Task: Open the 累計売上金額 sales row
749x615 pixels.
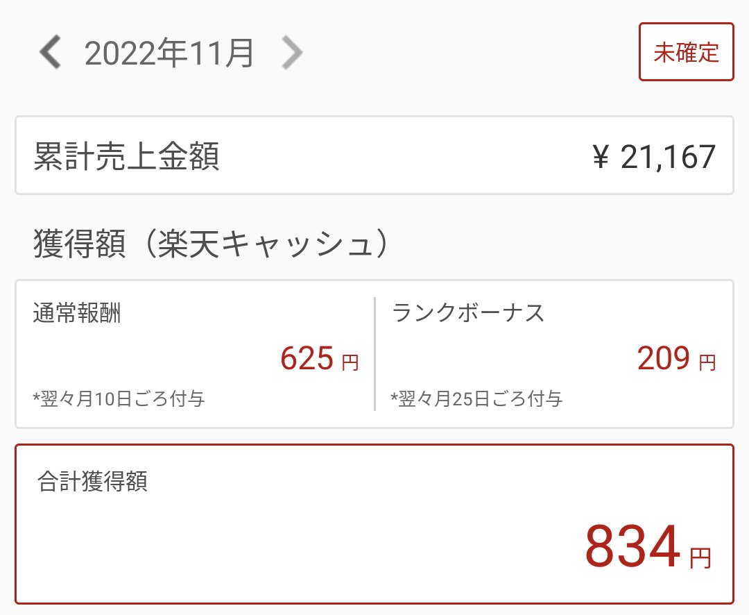Action: [374, 155]
